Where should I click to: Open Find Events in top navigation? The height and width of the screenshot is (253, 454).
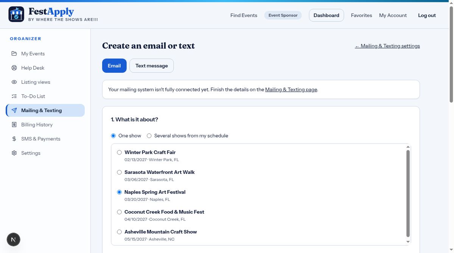[244, 16]
